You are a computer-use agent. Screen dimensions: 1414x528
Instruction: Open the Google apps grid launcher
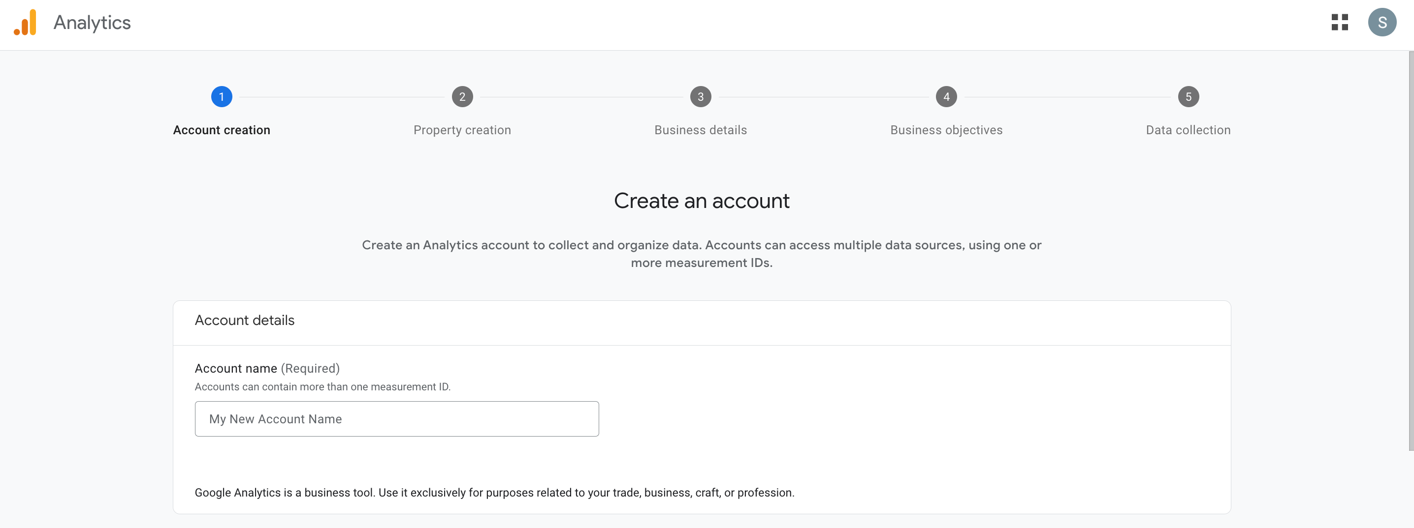point(1339,23)
